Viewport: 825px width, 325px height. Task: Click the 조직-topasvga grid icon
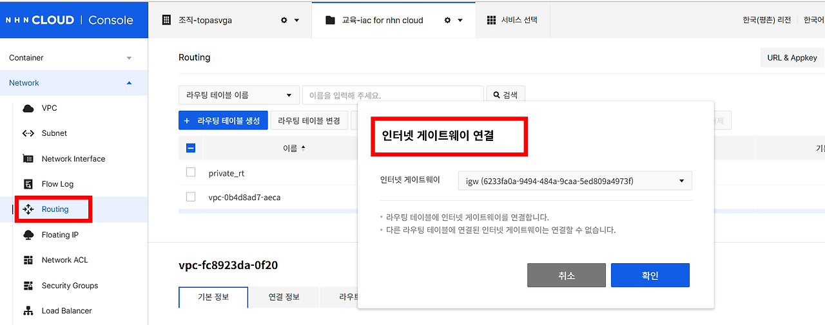coord(166,20)
